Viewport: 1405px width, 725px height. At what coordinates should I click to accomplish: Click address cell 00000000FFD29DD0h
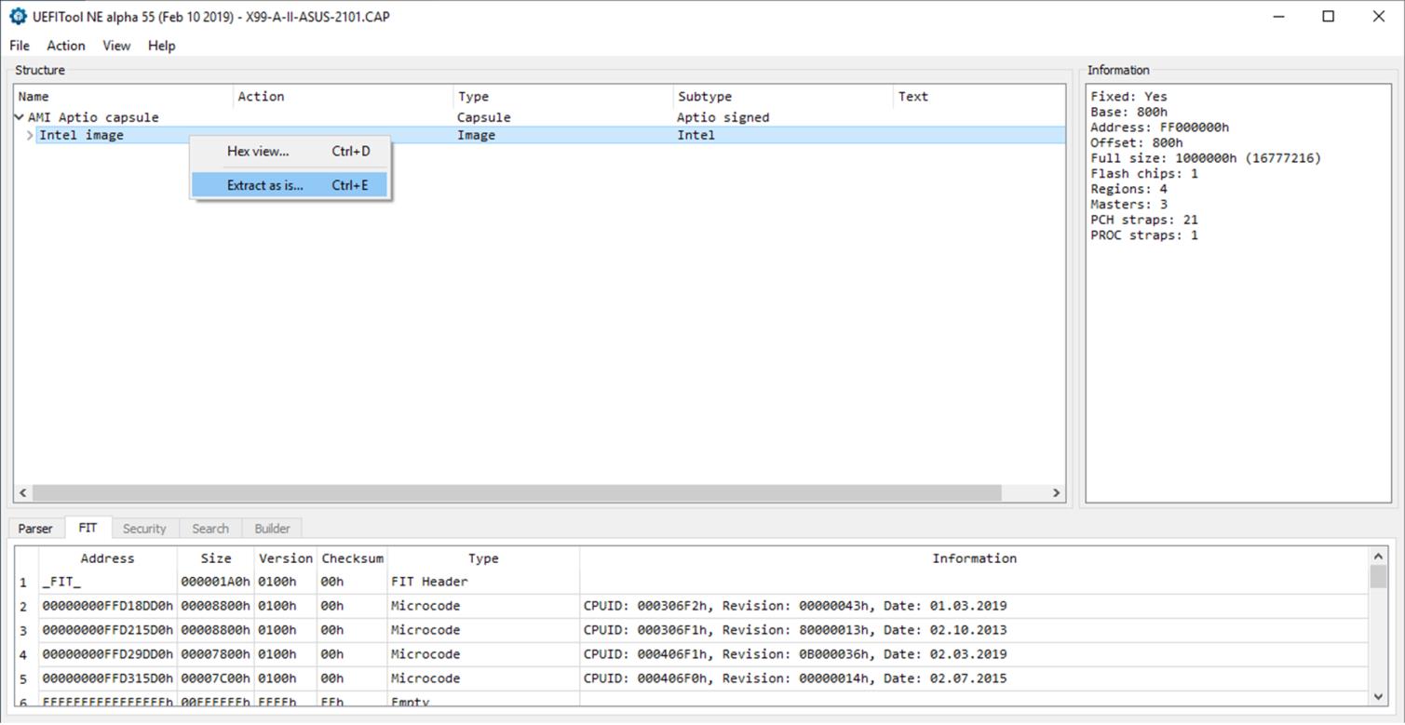108,654
